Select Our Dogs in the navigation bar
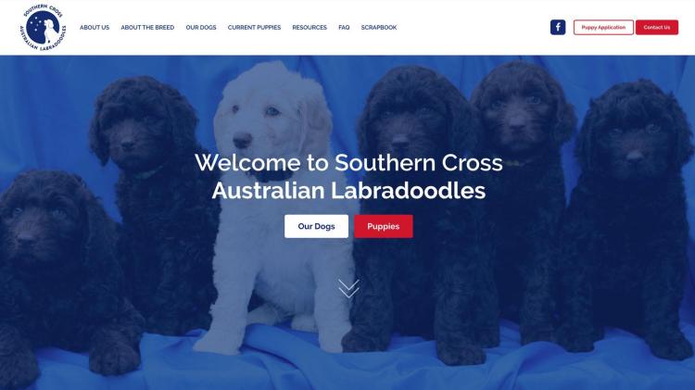Screen dimensions: 695x390 pyautogui.click(x=201, y=28)
